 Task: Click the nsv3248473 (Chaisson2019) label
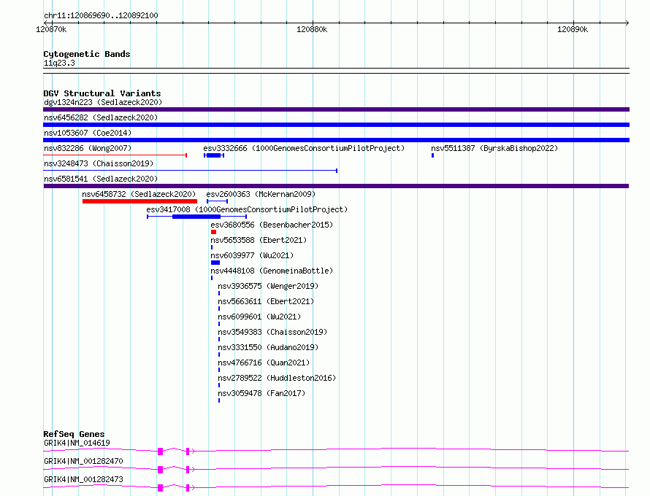(99, 163)
